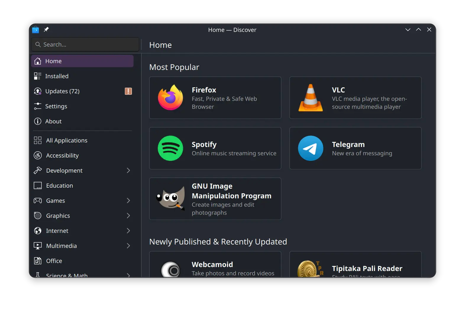Click the All Applications grid icon
Image resolution: width=465 pixels, height=312 pixels.
click(x=38, y=140)
